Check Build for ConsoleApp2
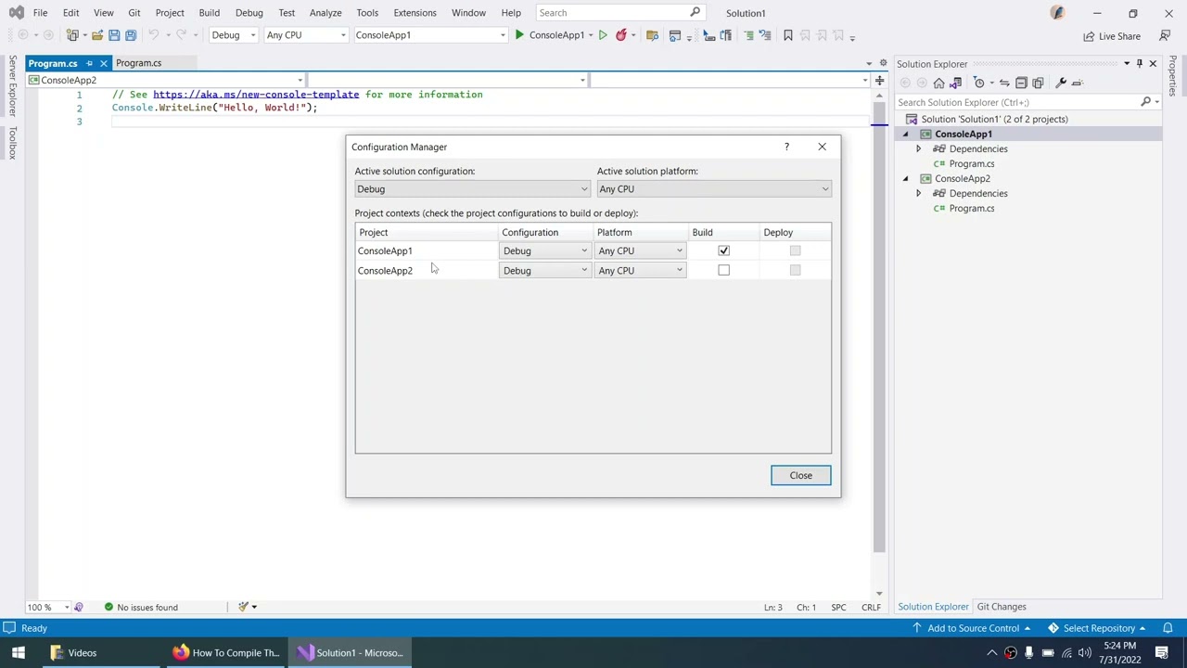The image size is (1187, 668). [x=723, y=270]
